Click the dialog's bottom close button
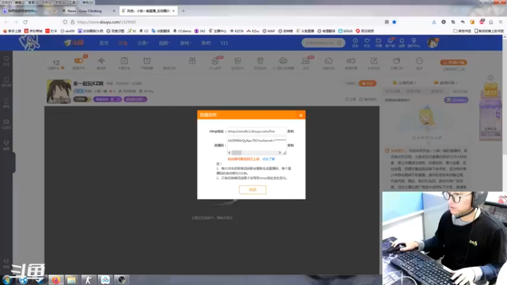Viewport: 507px width, 285px height. (252, 189)
